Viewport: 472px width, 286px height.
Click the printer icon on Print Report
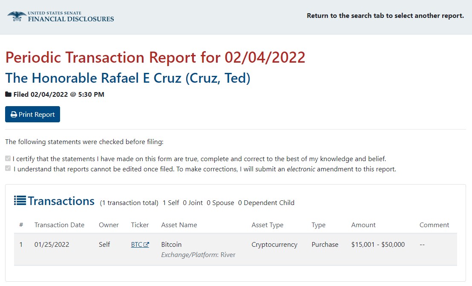pyautogui.click(x=14, y=115)
